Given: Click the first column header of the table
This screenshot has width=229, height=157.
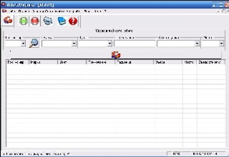Looking at the screenshot, I should click(18, 62).
